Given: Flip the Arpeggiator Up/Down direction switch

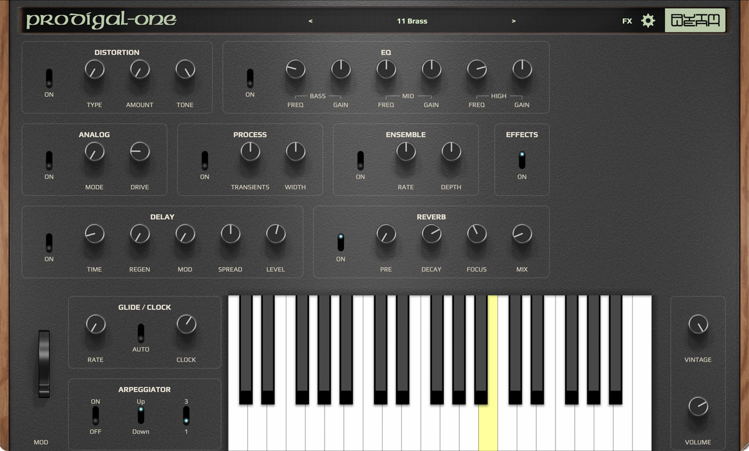Looking at the screenshot, I should pyautogui.click(x=141, y=415).
